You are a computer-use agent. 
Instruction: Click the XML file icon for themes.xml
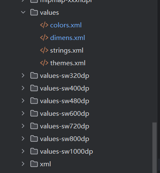(x=44, y=63)
